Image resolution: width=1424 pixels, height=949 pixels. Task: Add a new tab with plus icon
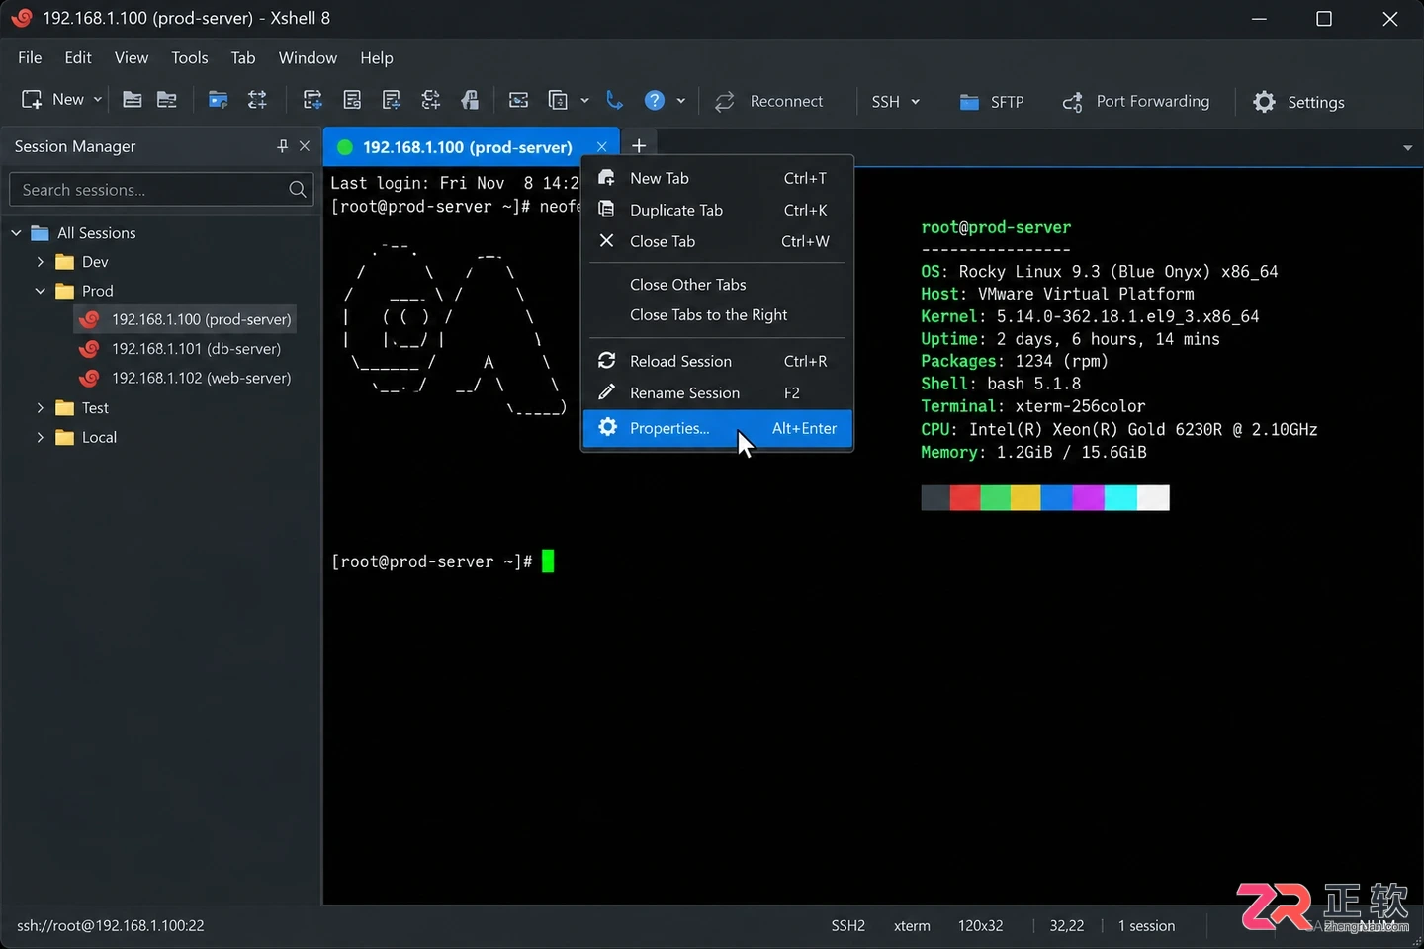tap(639, 146)
